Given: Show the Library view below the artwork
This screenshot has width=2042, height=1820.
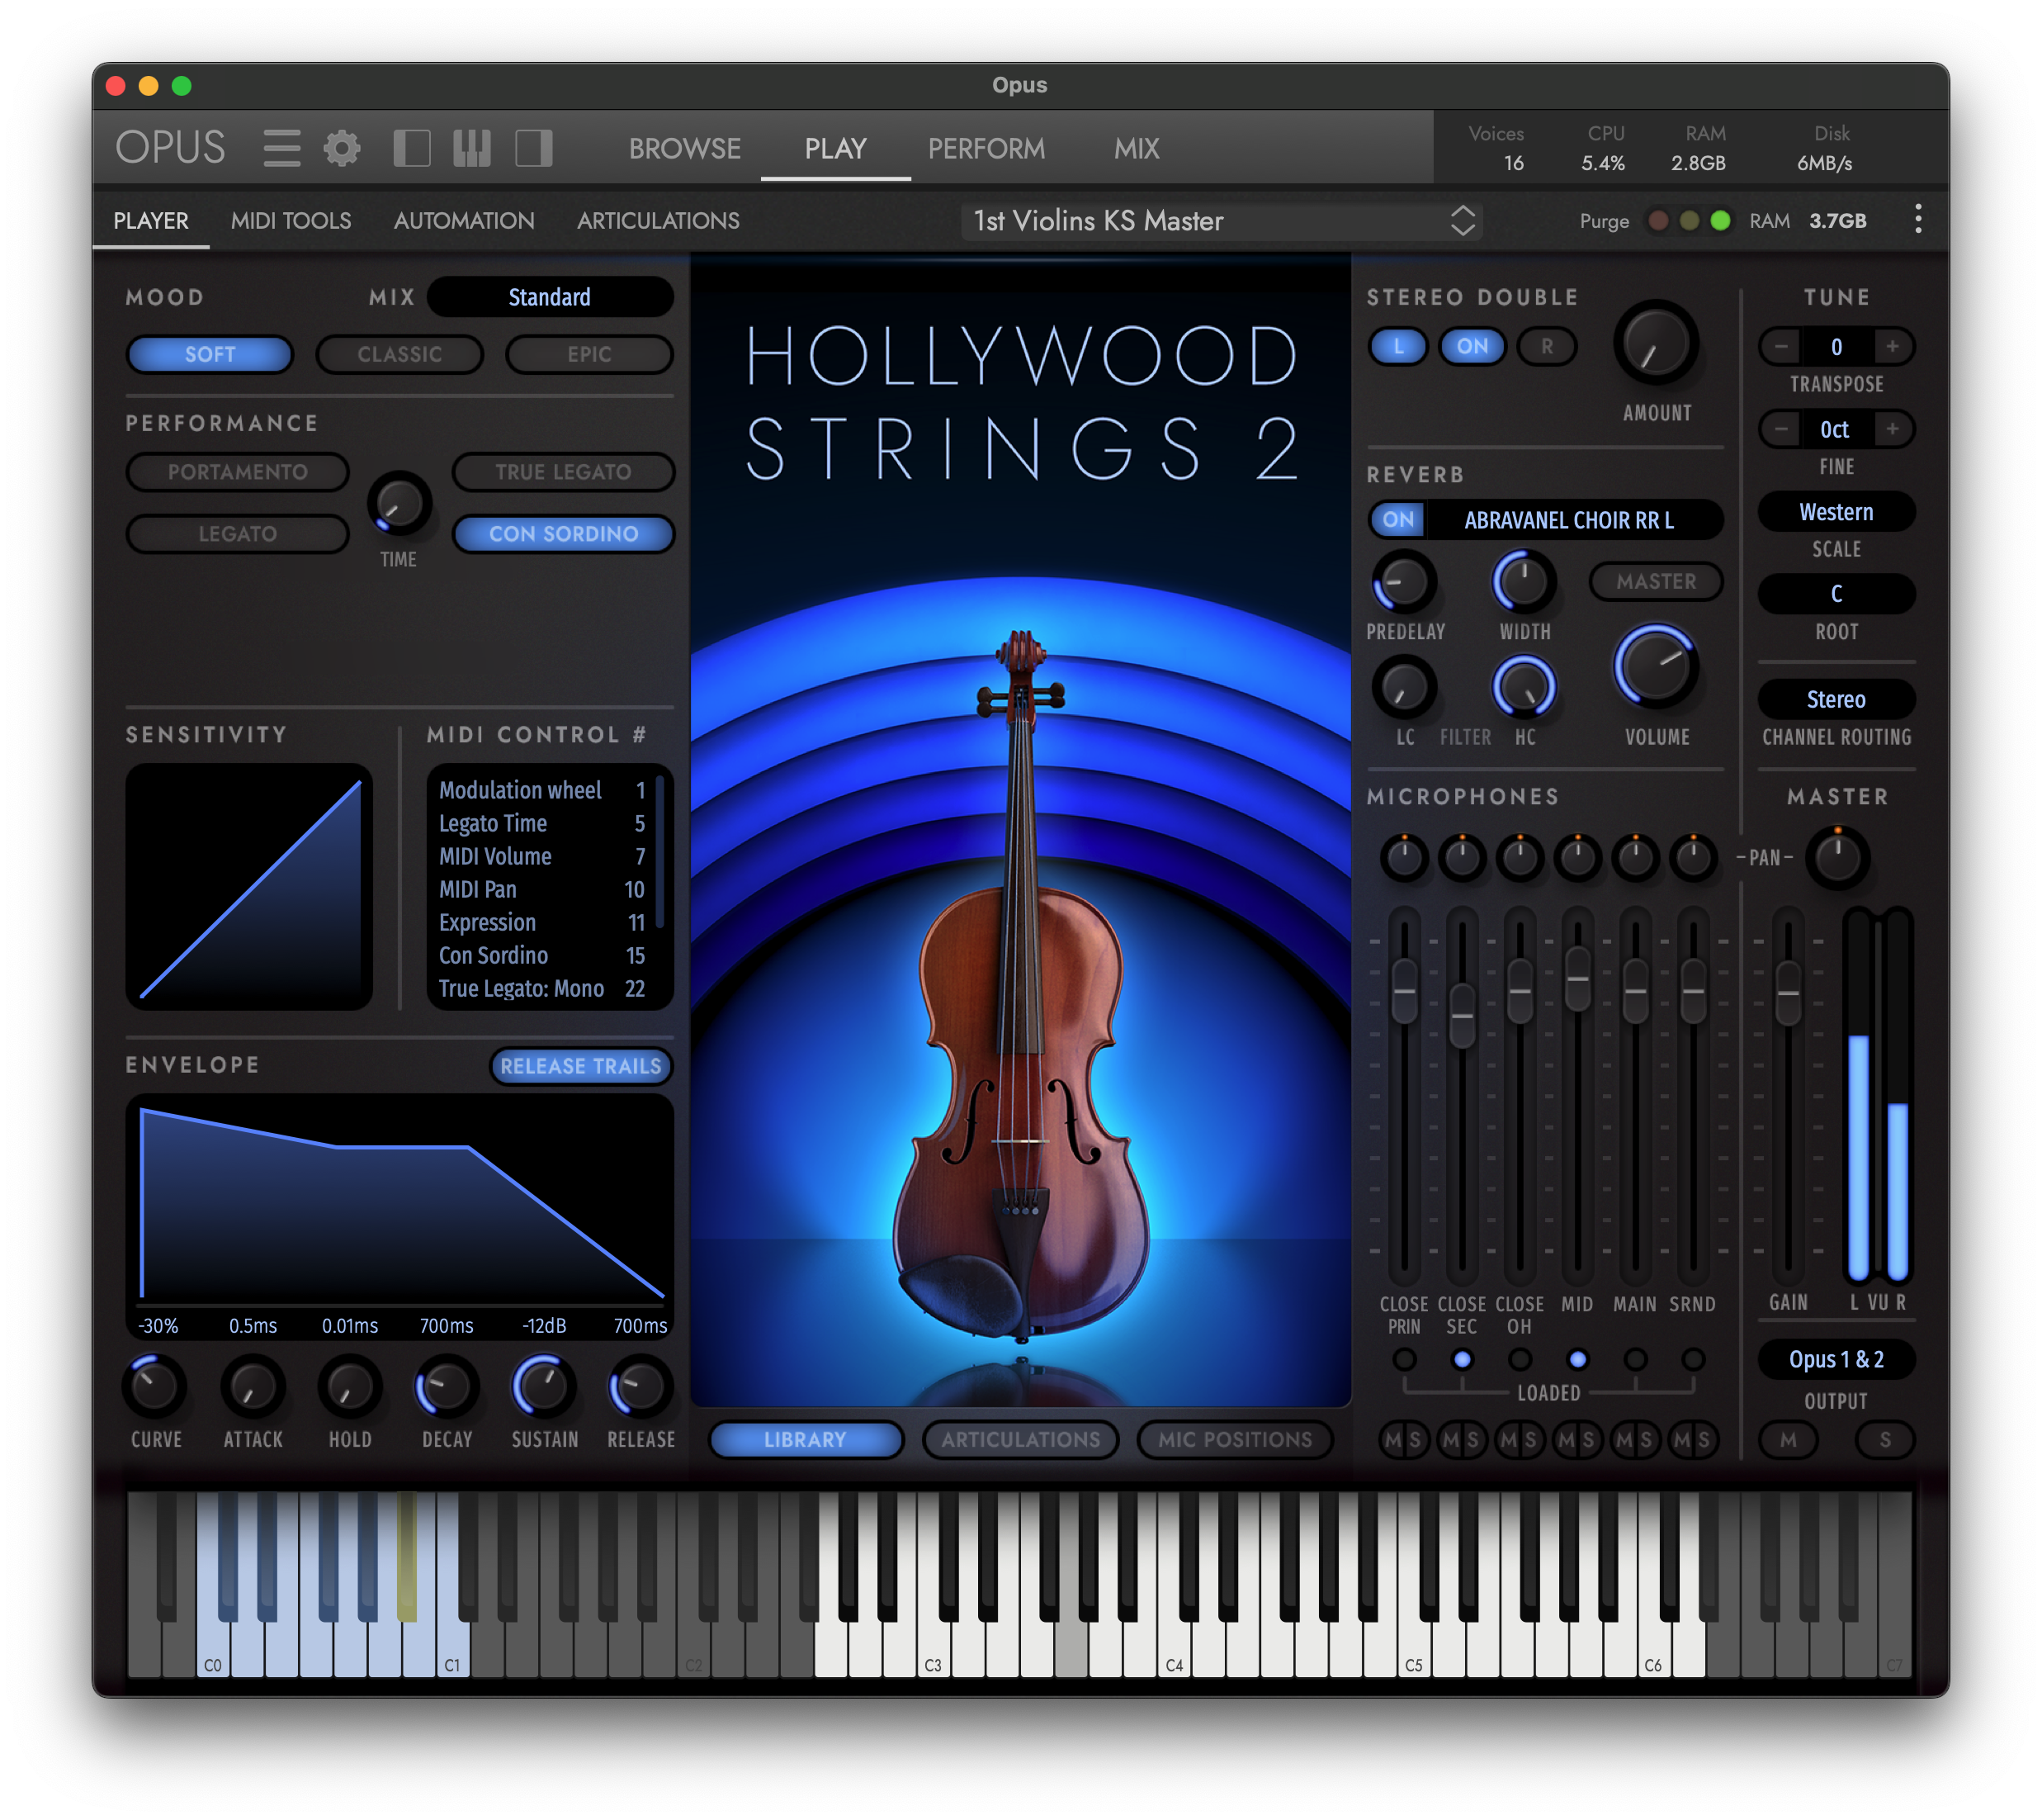Looking at the screenshot, I should click(x=806, y=1439).
